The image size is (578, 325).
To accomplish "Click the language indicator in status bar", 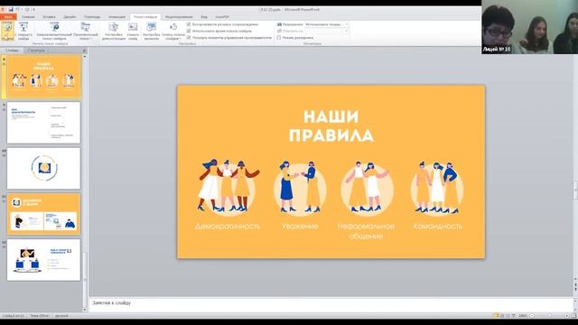I will pyautogui.click(x=61, y=316).
